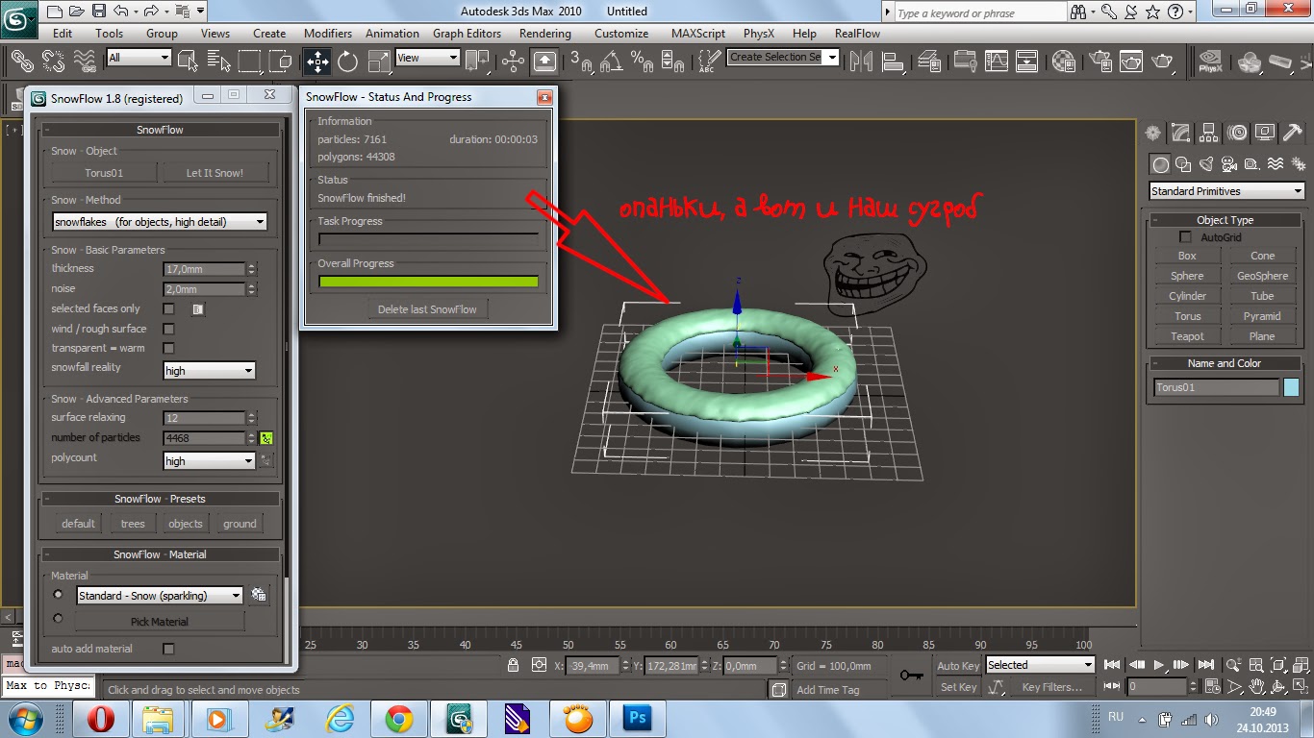Enable wind / rough surface checkbox
Viewport: 1314px width, 738px height.
pyautogui.click(x=169, y=329)
